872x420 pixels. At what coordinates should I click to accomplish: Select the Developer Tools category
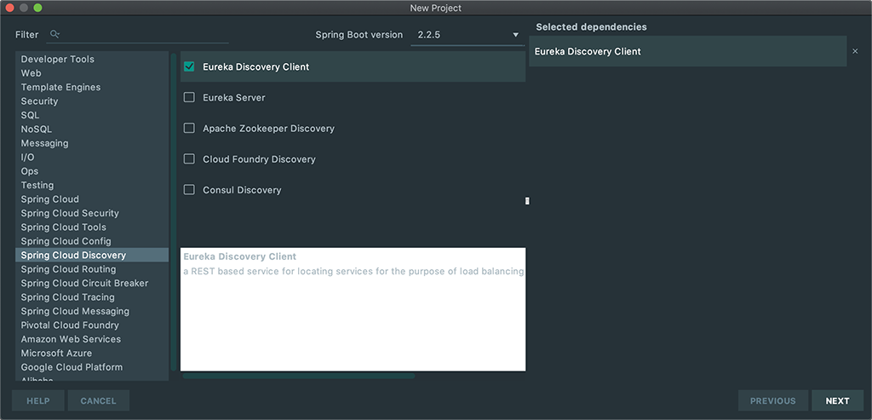(x=58, y=60)
